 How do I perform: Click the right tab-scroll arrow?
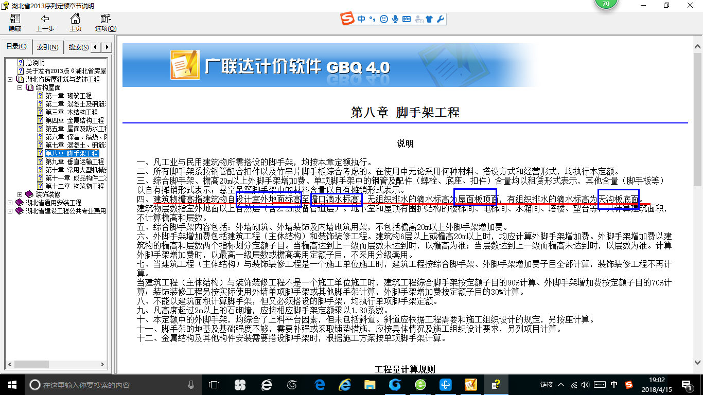point(107,47)
